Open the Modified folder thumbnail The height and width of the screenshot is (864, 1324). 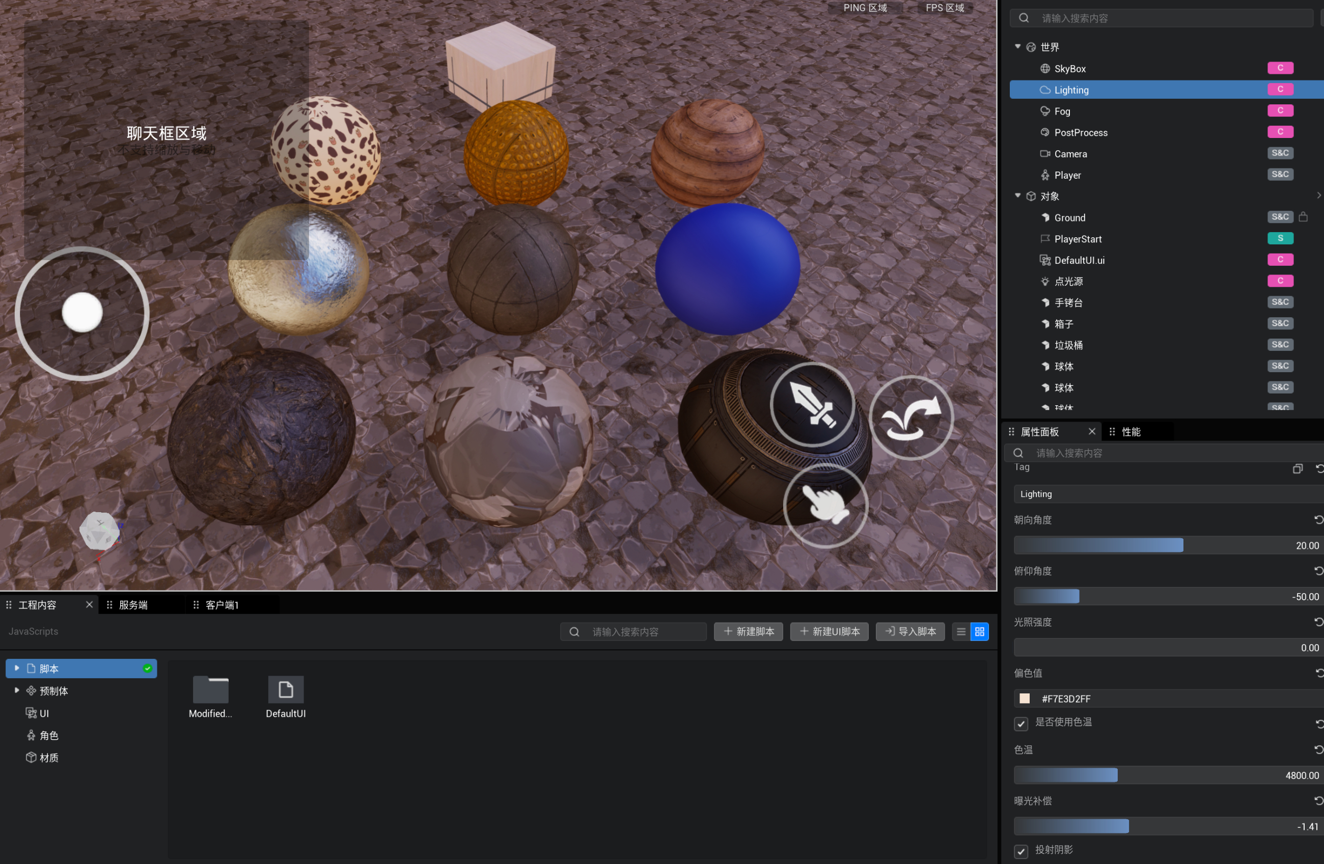pyautogui.click(x=210, y=690)
